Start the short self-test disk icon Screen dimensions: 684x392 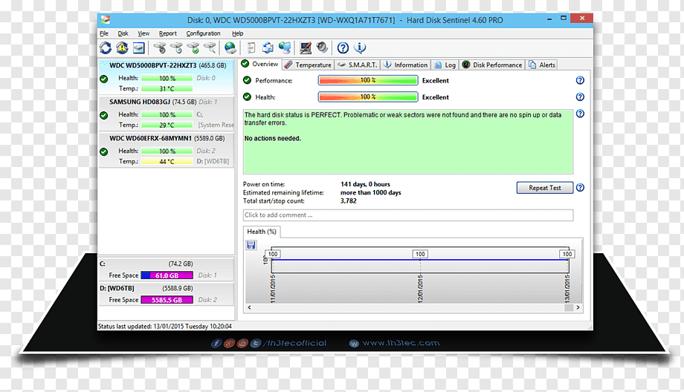160,48
